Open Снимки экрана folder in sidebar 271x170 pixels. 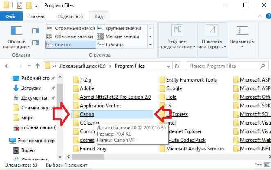(x=34, y=108)
